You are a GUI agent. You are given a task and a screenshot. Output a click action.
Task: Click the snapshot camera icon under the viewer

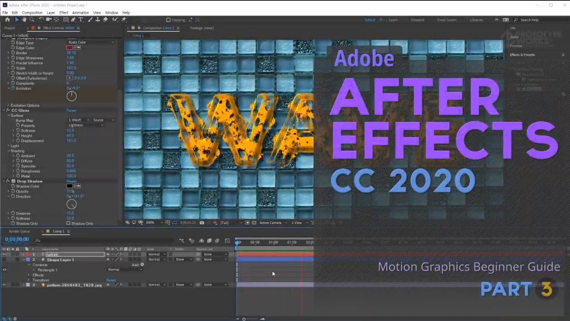point(202,223)
